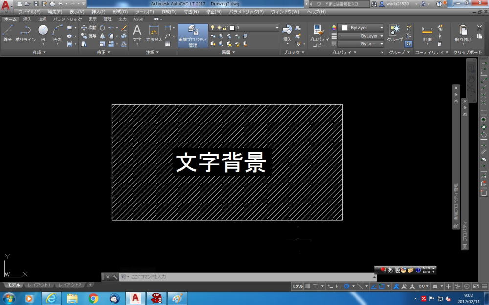Insert a table from 注釈 panel
The height and width of the screenshot is (305, 489).
(x=168, y=44)
